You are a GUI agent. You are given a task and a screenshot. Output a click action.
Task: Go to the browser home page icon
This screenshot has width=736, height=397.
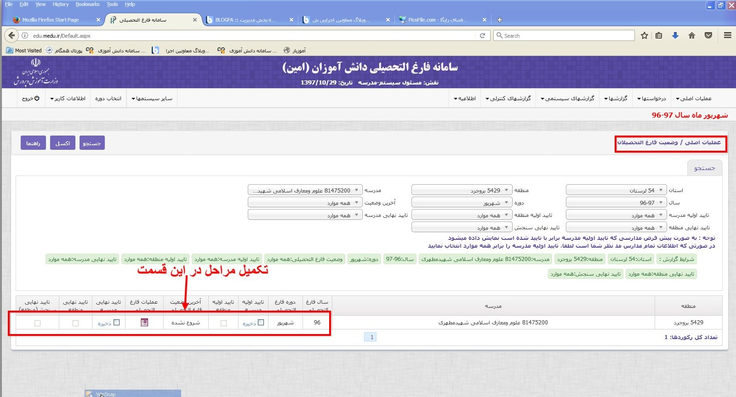691,35
